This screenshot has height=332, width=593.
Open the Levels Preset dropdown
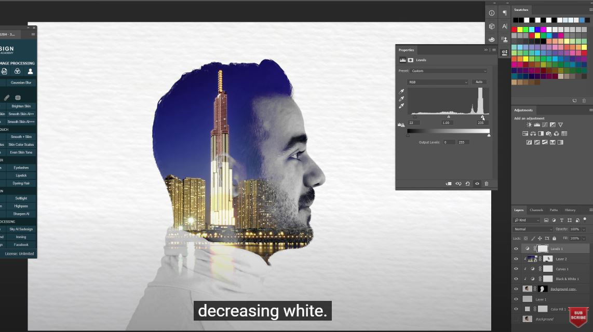[449, 71]
